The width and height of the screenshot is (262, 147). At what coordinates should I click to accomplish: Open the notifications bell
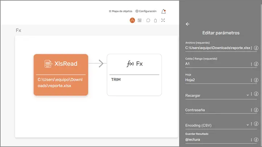pos(164,11)
